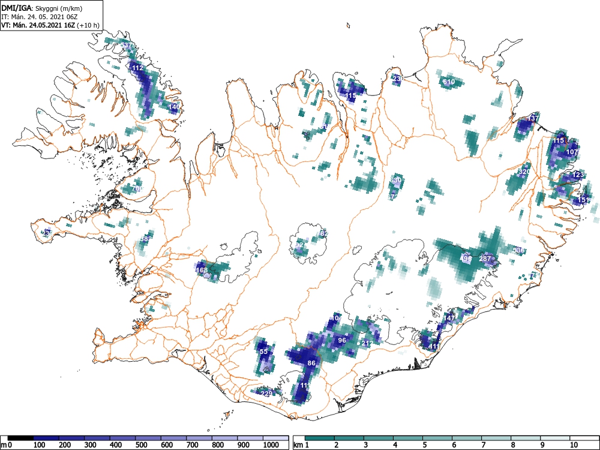Image resolution: width=600 pixels, height=450 pixels.
Task: Click the visibility value "411" on the map
Action: [434, 347]
